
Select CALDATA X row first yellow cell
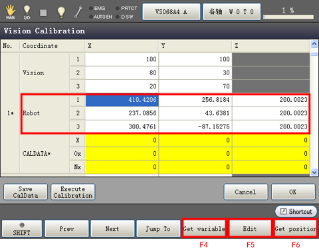(x=122, y=140)
